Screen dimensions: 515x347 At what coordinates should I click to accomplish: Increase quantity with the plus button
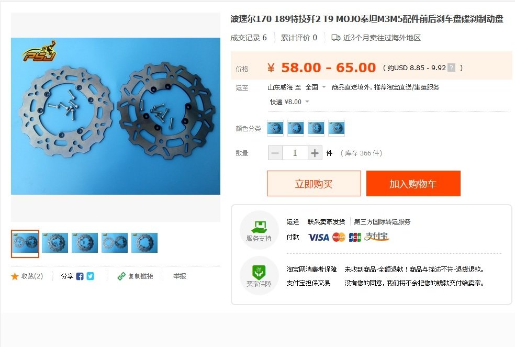click(315, 153)
